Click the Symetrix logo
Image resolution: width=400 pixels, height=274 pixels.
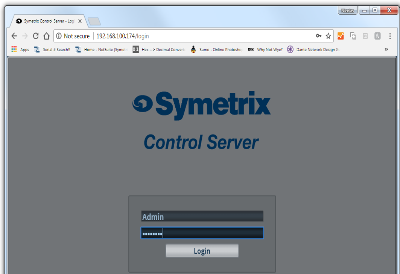pyautogui.click(x=202, y=105)
